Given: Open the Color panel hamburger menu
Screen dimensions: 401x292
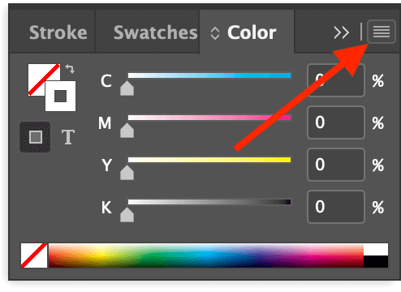Looking at the screenshot, I should pyautogui.click(x=382, y=32).
